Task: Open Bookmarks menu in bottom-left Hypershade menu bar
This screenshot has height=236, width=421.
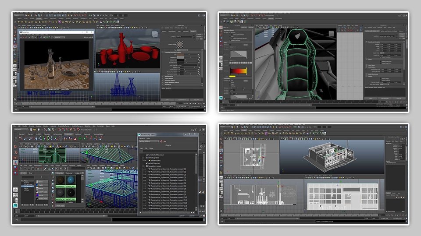Action: pyautogui.click(x=38, y=166)
